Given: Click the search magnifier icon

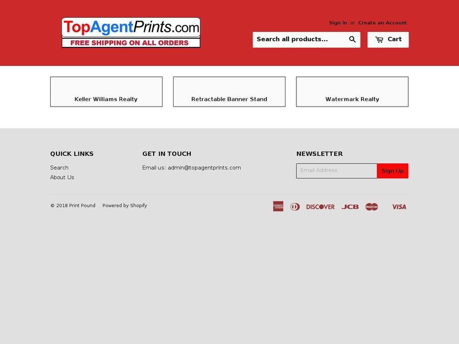Looking at the screenshot, I should [x=352, y=40].
